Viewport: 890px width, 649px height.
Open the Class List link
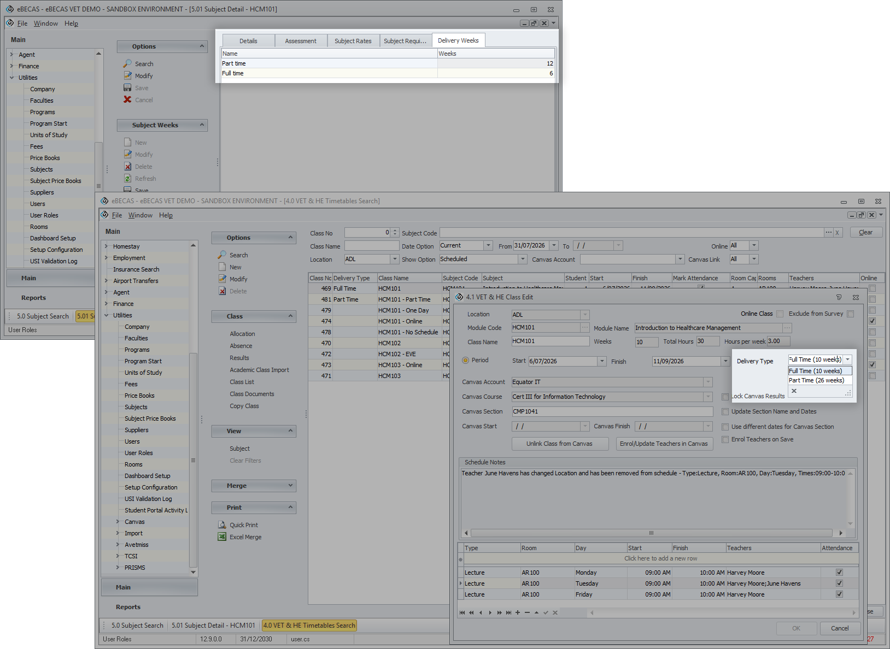242,382
